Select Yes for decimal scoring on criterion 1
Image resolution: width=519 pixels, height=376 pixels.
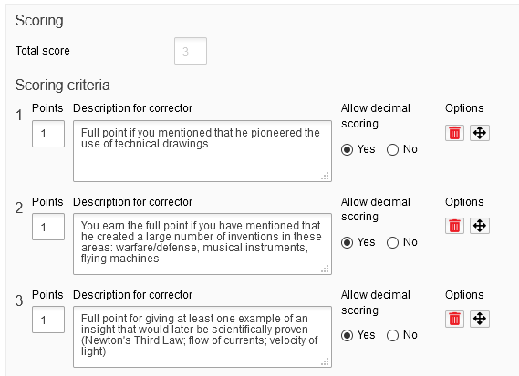coord(347,149)
